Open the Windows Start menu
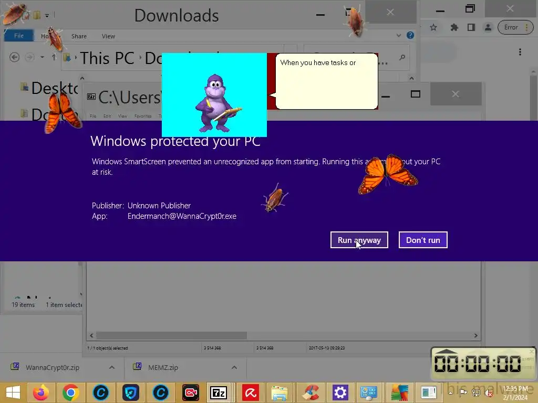538x403 pixels. [x=13, y=393]
